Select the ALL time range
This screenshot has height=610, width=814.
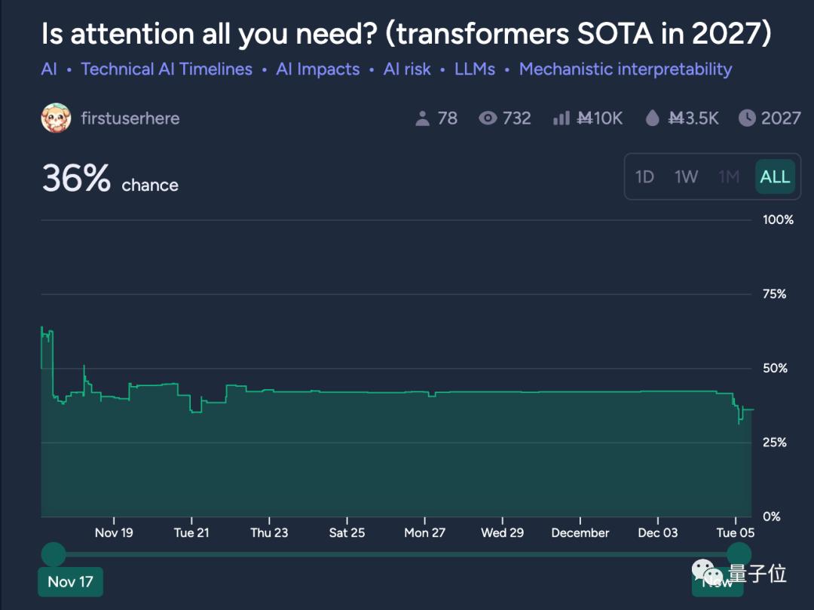775,177
